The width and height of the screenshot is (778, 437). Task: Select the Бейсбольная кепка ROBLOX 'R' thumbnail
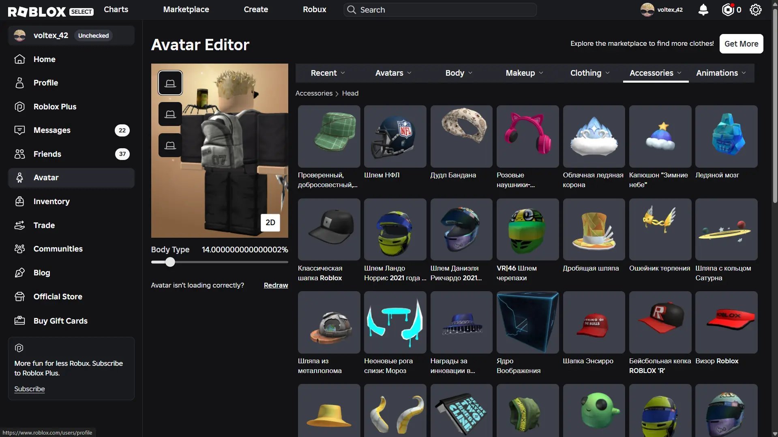tap(660, 322)
